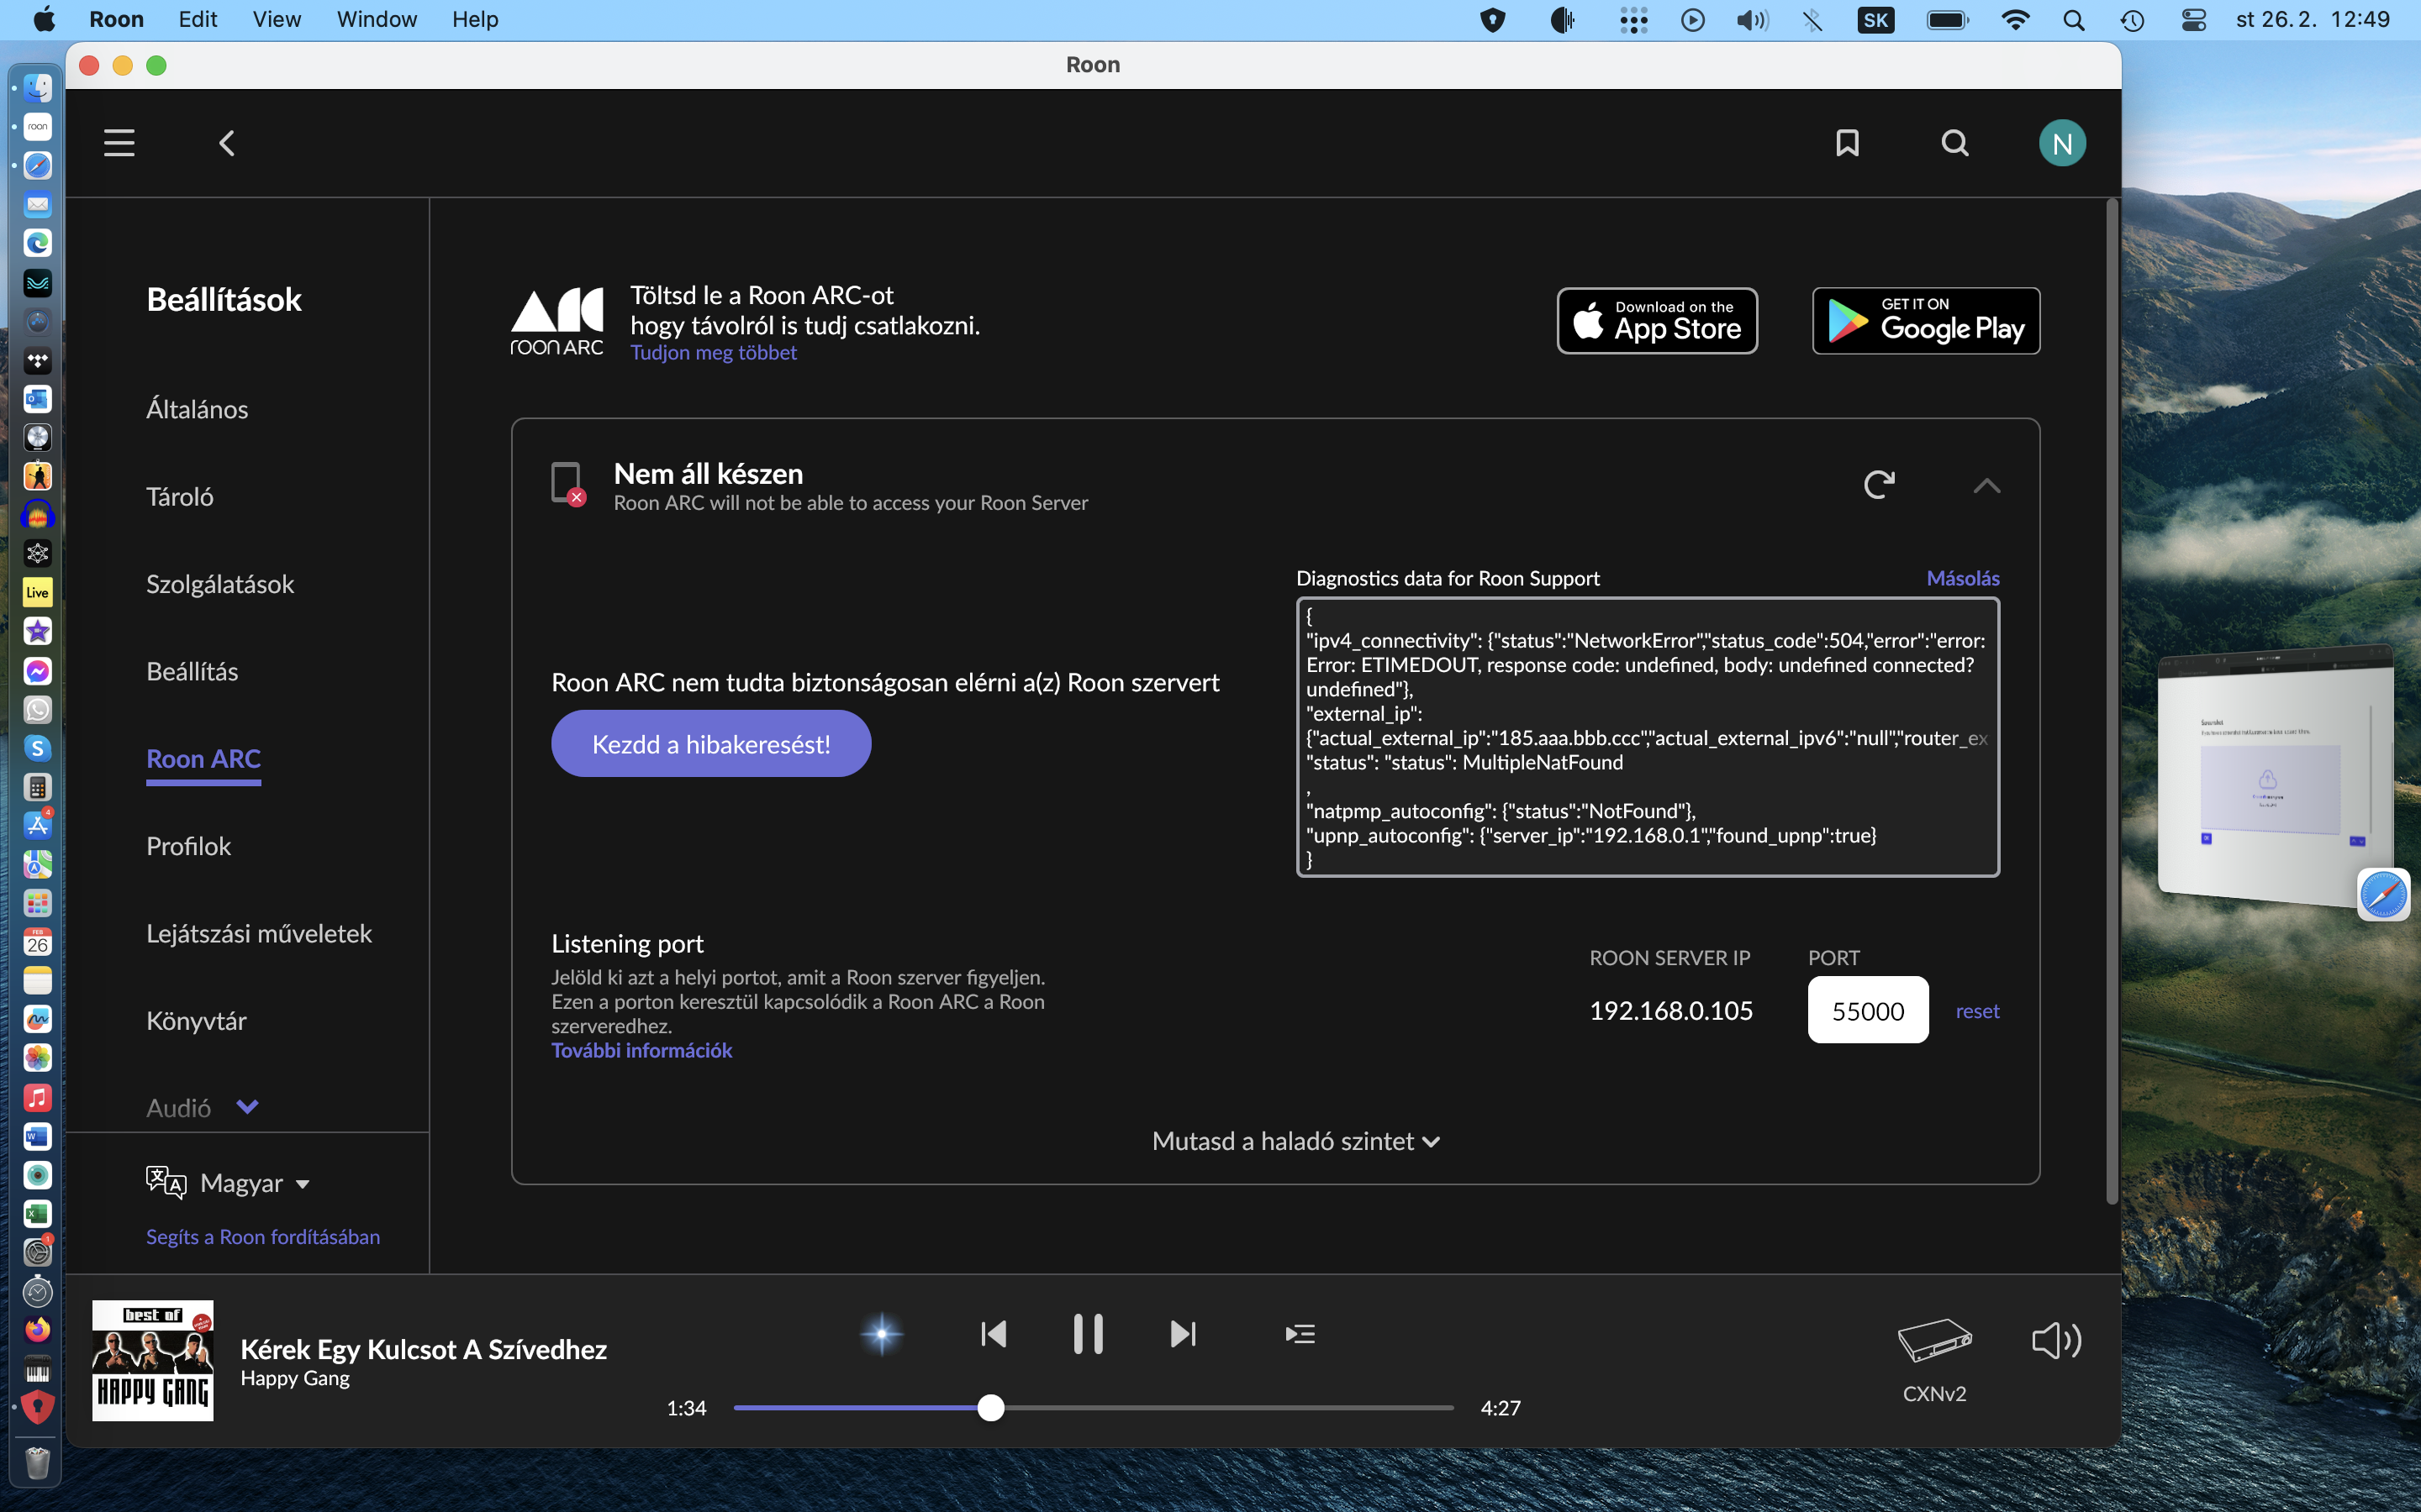Image resolution: width=2421 pixels, height=1512 pixels.
Task: Open the Roon menu in menu bar
Action: (116, 19)
